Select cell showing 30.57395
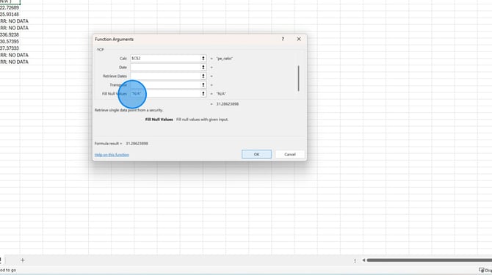The image size is (492, 275). tap(10, 41)
